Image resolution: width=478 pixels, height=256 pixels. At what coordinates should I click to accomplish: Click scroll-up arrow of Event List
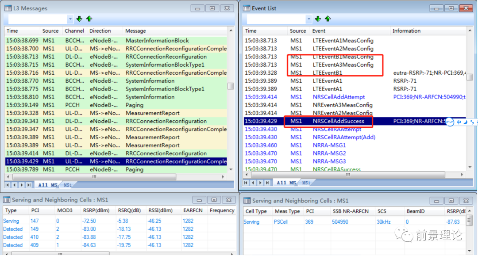pos(470,31)
